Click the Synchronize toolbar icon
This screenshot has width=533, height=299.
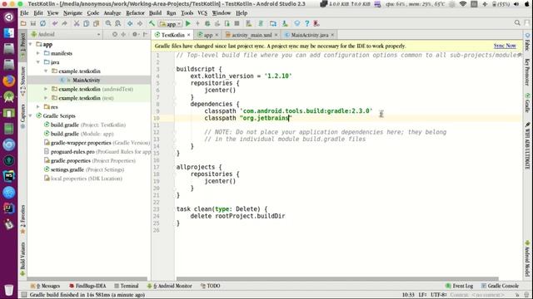coord(42,23)
